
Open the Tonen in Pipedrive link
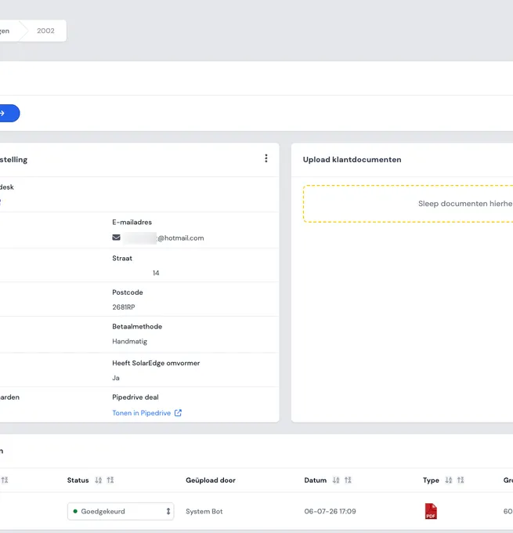click(141, 412)
